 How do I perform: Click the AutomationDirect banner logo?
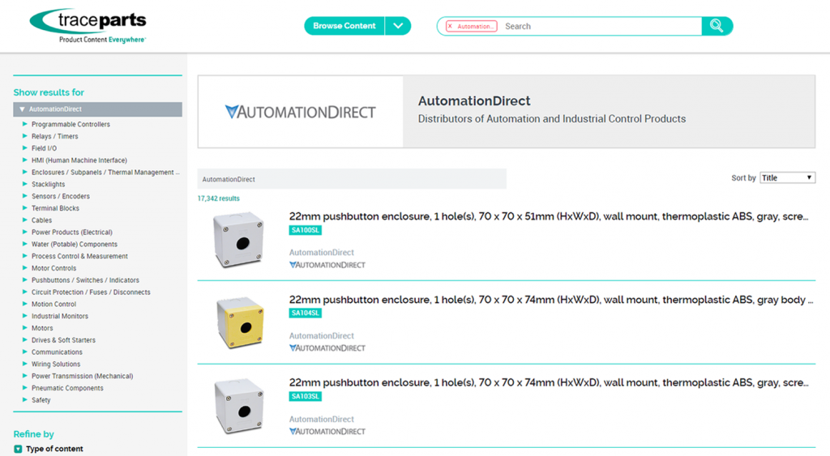(300, 112)
